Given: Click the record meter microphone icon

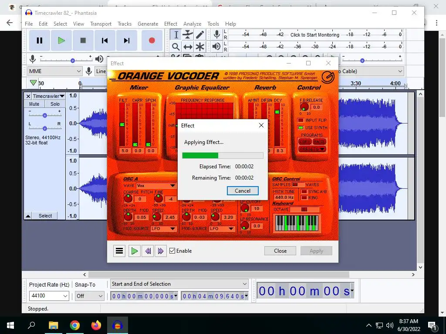Looking at the screenshot, I should 216,35.
